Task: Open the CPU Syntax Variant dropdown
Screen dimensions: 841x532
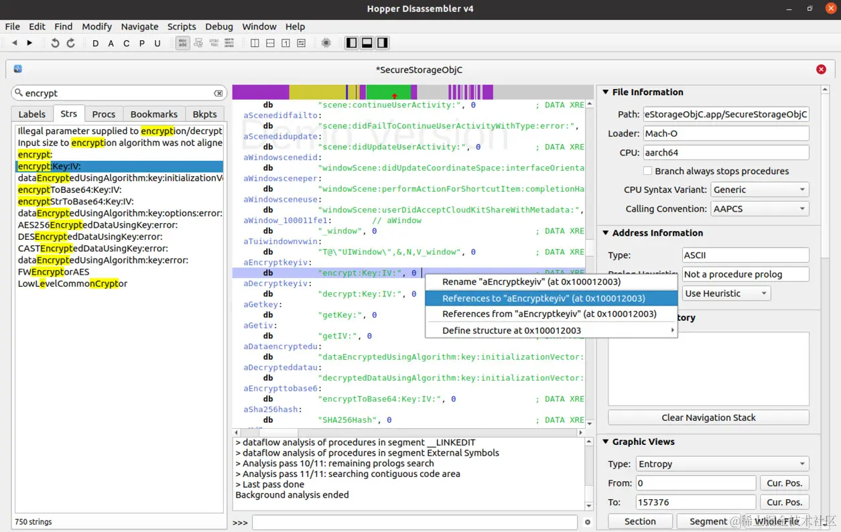Action: [760, 190]
